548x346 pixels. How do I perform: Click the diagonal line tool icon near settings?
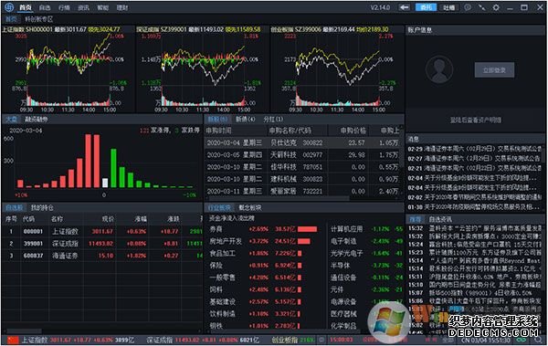(x=482, y=7)
